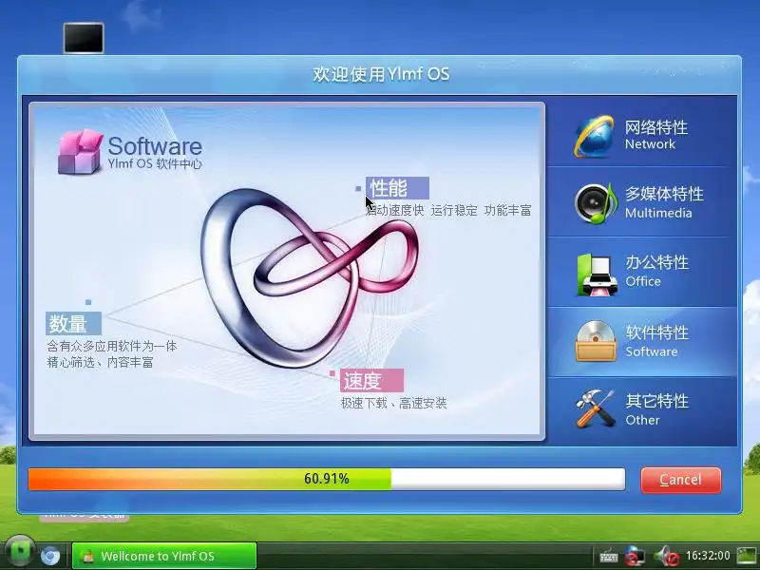Click the 欢迎使用Ylmf OS window title
Image resolution: width=760 pixels, height=570 pixels.
pos(381,74)
